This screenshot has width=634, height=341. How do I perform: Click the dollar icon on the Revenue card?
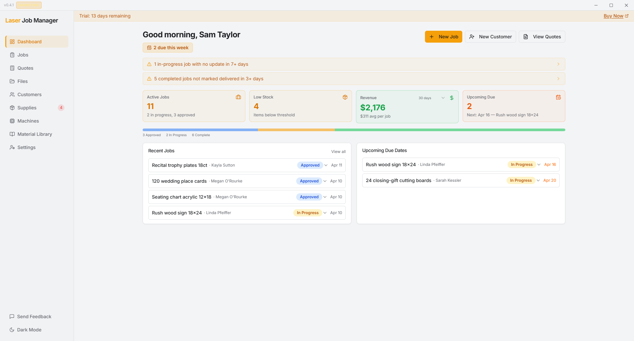[452, 98]
